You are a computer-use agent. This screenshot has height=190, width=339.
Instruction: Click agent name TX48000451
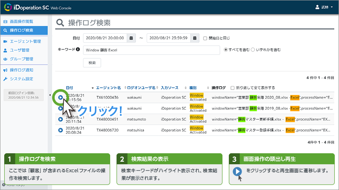[108, 119]
